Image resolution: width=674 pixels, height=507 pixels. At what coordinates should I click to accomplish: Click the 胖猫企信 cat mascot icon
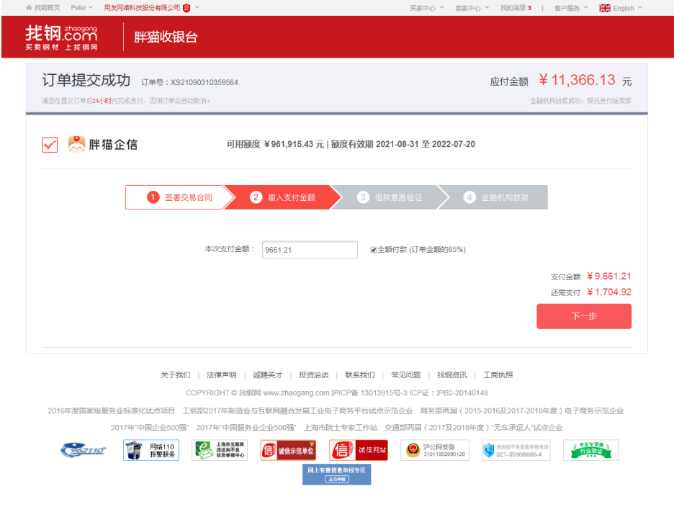(76, 144)
